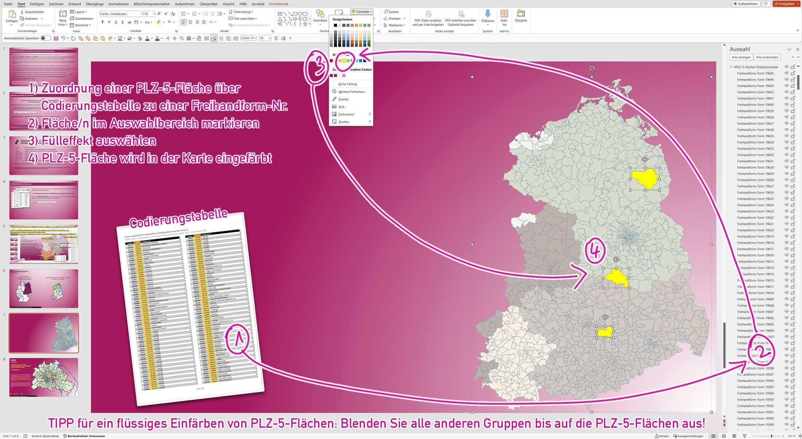Open the Suchen search icon
Viewport: 802px width, 439px height.
tap(386, 12)
